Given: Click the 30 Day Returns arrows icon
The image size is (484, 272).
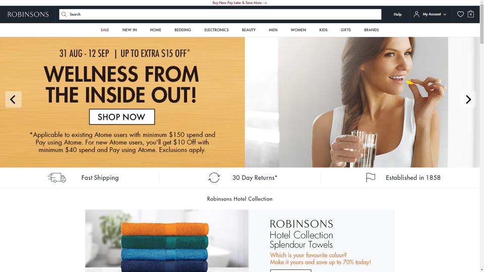Looking at the screenshot, I should [x=214, y=178].
